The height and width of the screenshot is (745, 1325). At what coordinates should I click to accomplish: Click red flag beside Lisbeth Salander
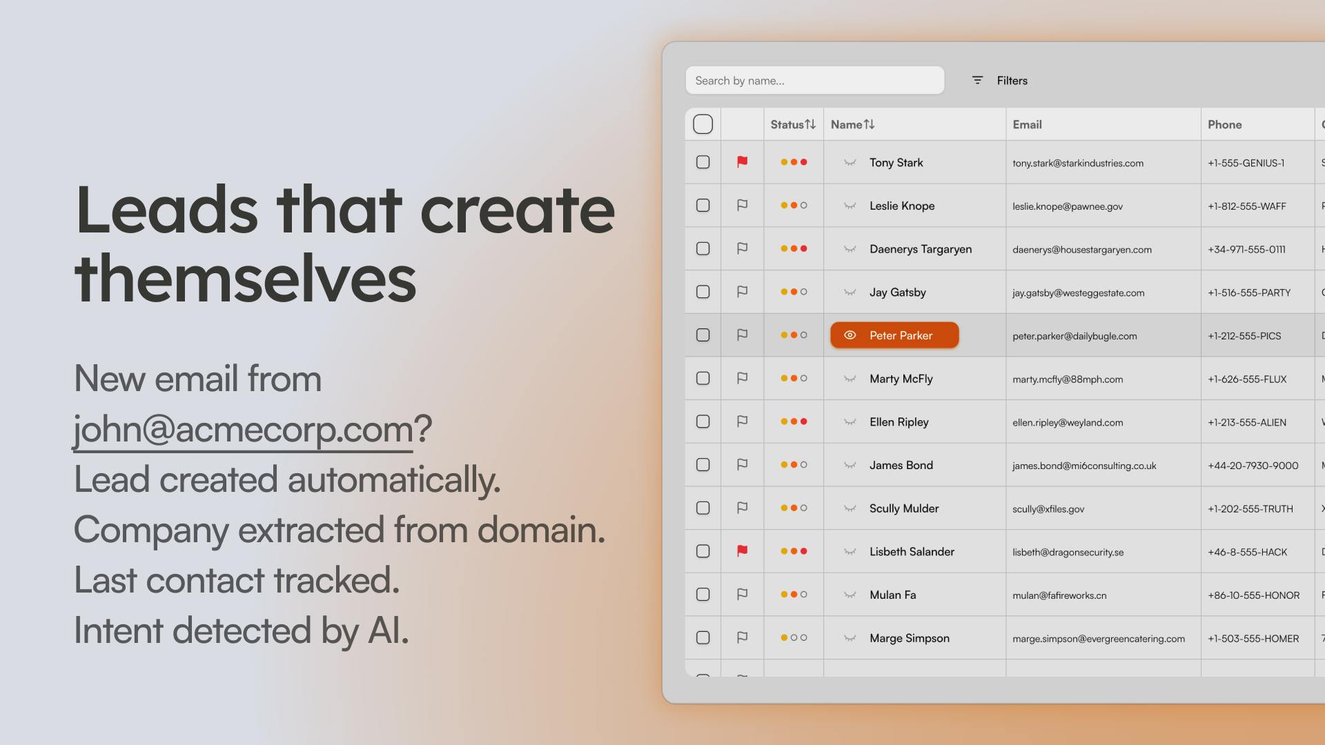742,551
